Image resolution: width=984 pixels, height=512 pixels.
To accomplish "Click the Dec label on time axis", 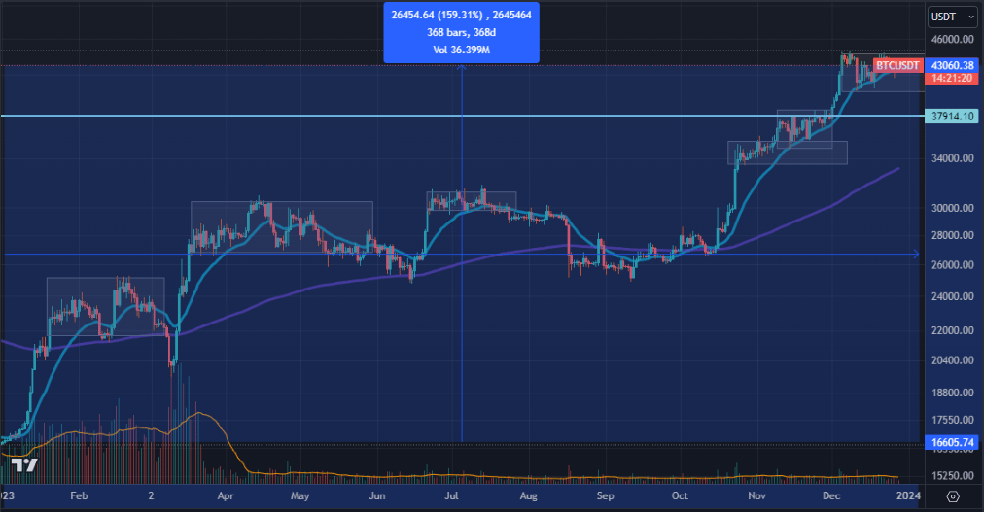I will click(x=831, y=495).
